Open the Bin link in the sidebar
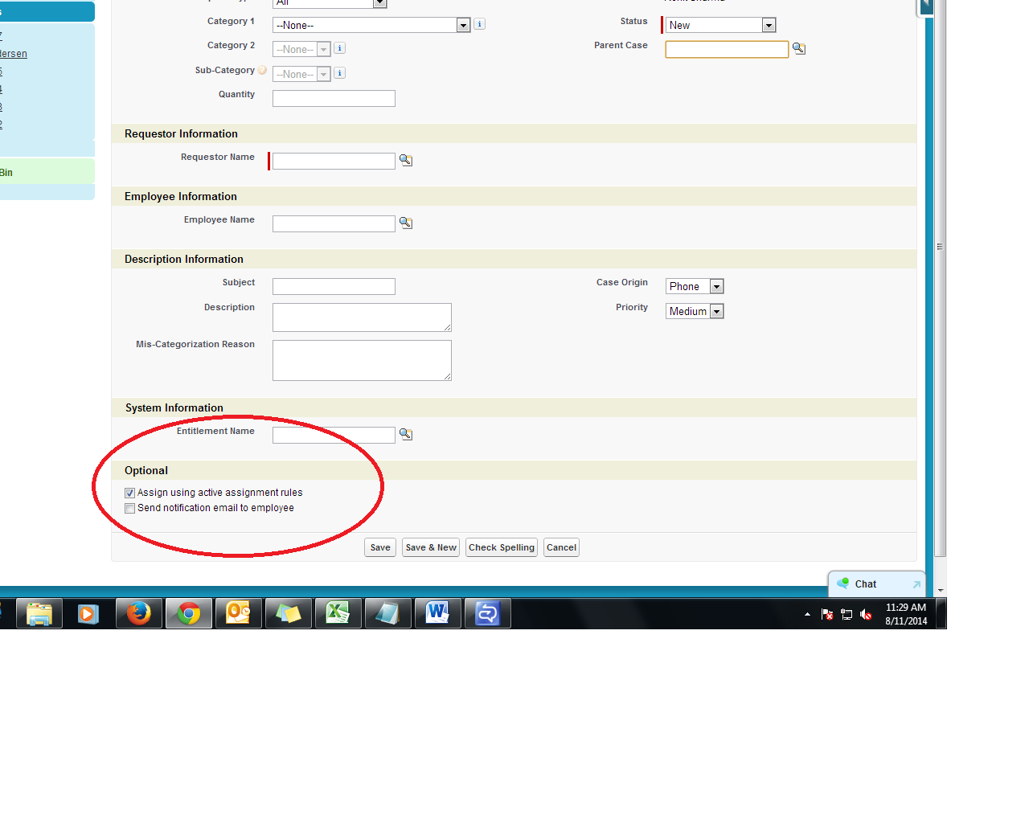 coord(6,173)
